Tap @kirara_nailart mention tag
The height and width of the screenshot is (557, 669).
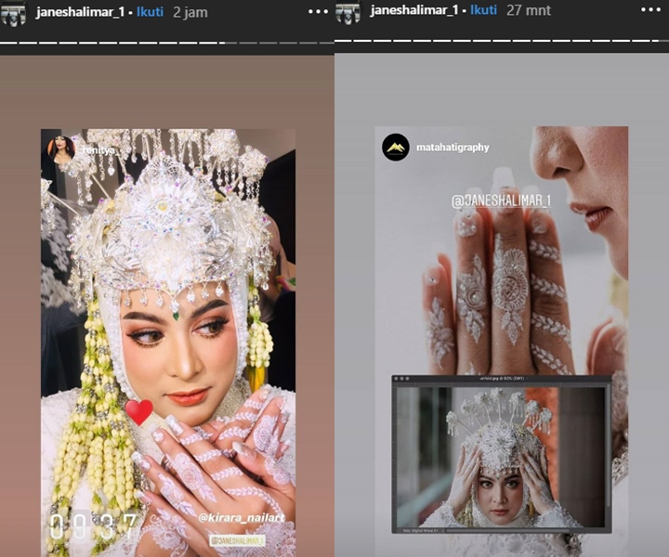(x=242, y=518)
